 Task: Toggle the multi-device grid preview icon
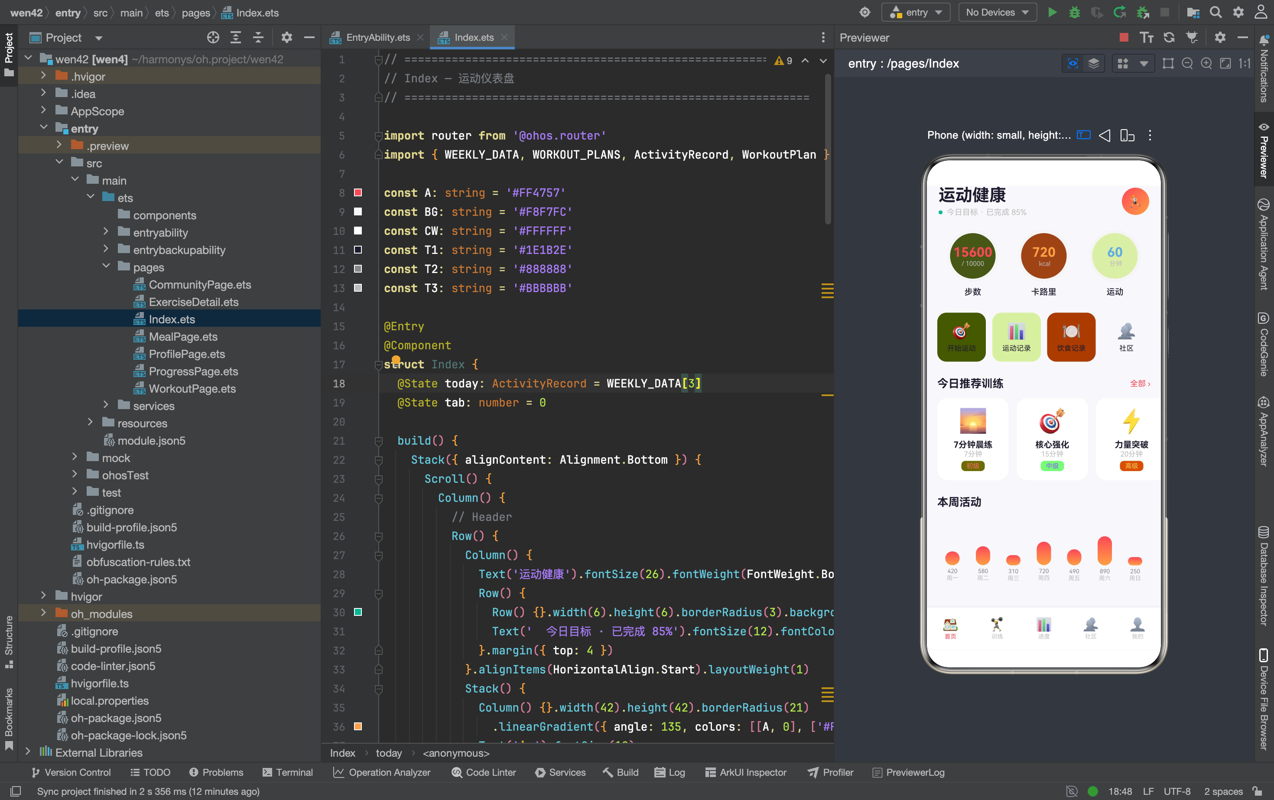click(1123, 64)
